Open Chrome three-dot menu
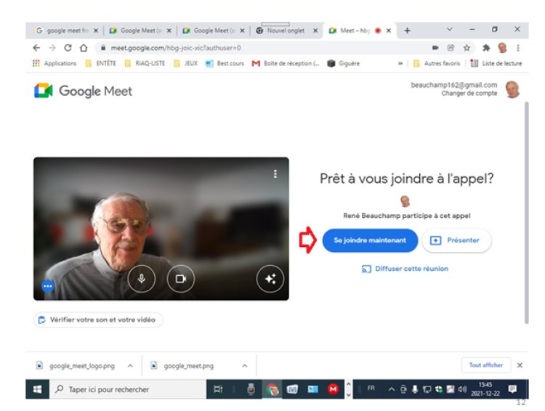 518,48
